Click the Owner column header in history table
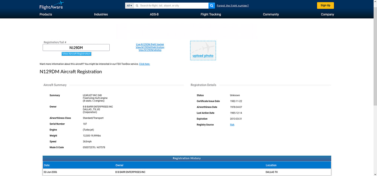This screenshot has height=176, width=377. coord(120,165)
